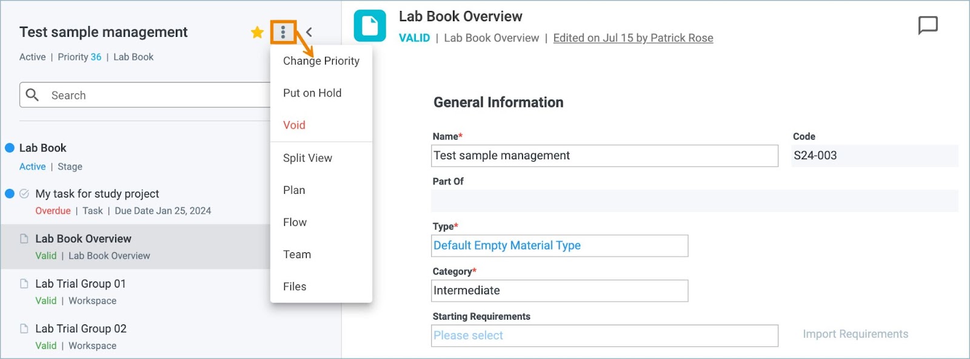The height and width of the screenshot is (359, 970).
Task: Collapse the sidebar with the chevron
Action: (x=309, y=32)
